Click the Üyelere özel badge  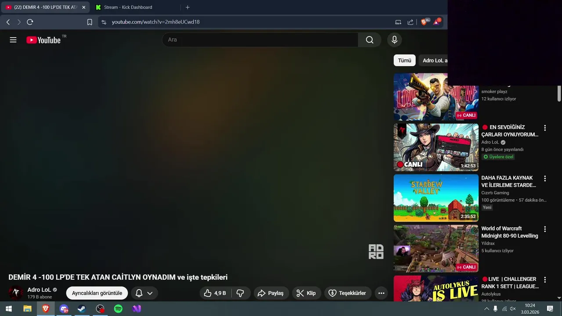[498, 157]
